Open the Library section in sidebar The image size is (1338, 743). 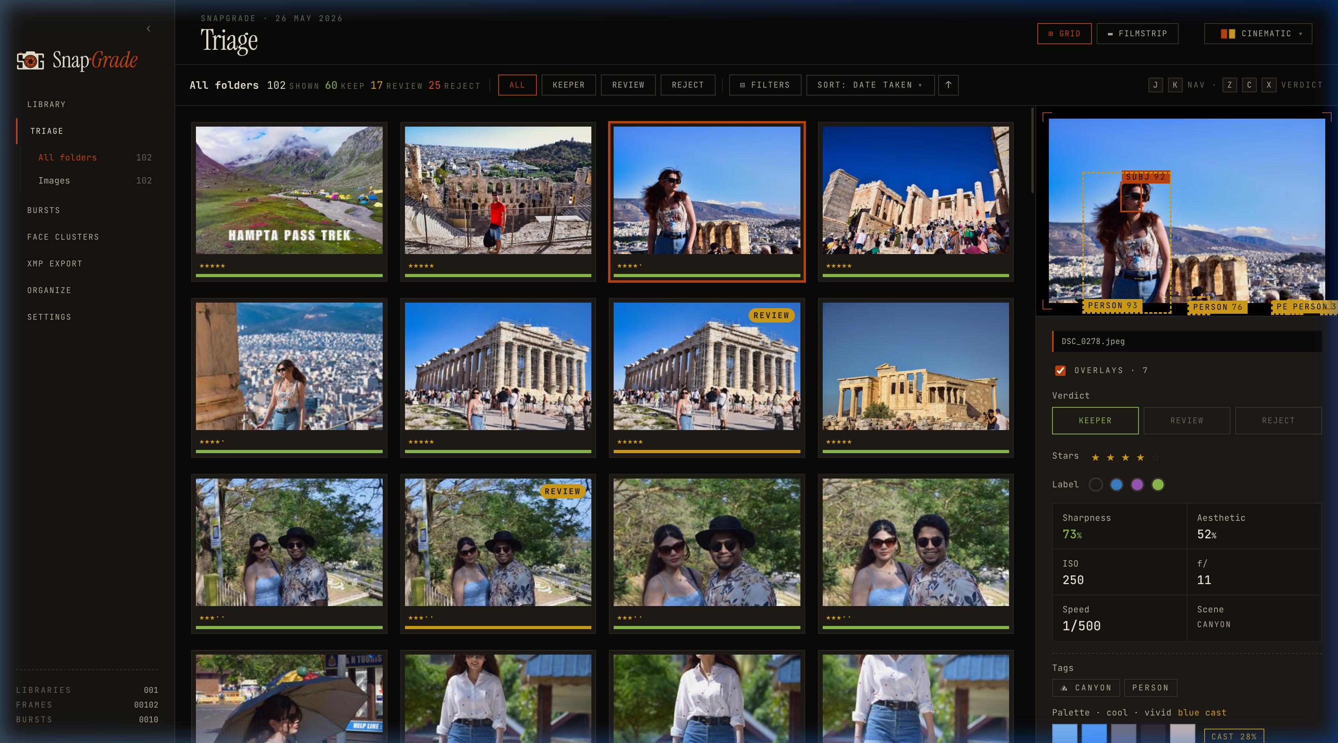(x=47, y=104)
